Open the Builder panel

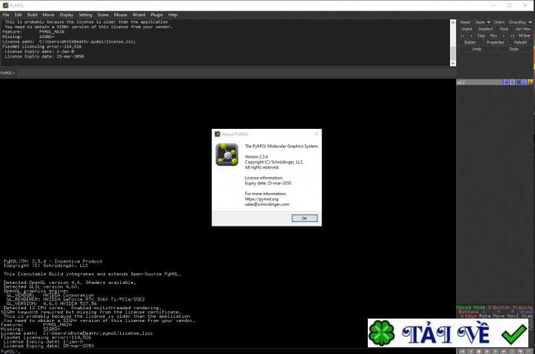pyautogui.click(x=470, y=42)
